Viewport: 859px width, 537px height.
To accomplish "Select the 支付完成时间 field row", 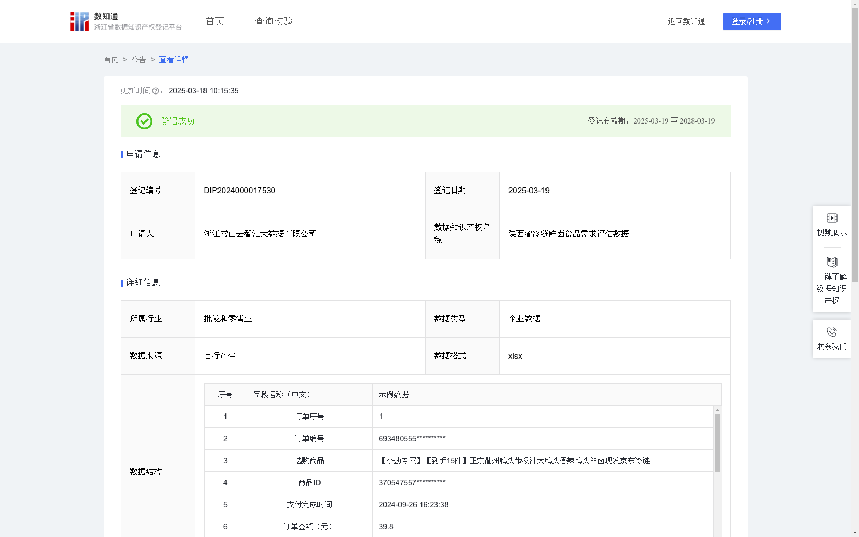I will tap(458, 505).
